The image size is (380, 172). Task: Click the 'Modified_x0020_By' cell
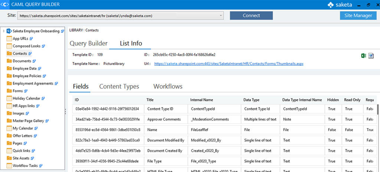click(x=214, y=140)
